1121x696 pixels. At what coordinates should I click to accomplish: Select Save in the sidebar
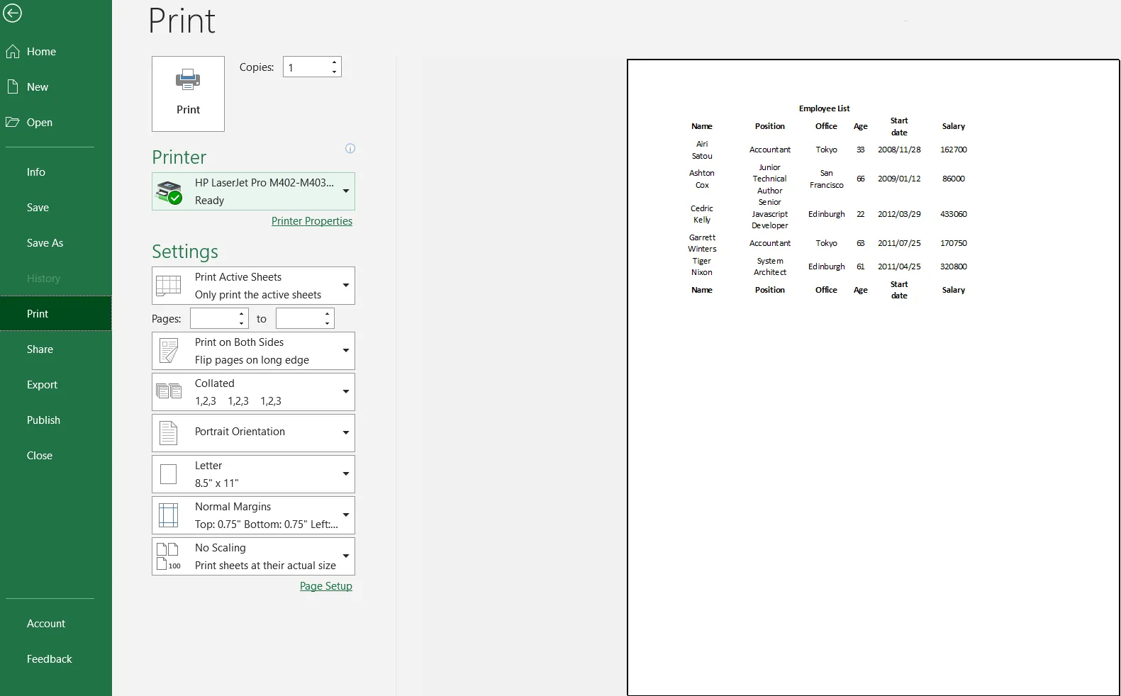55,208
